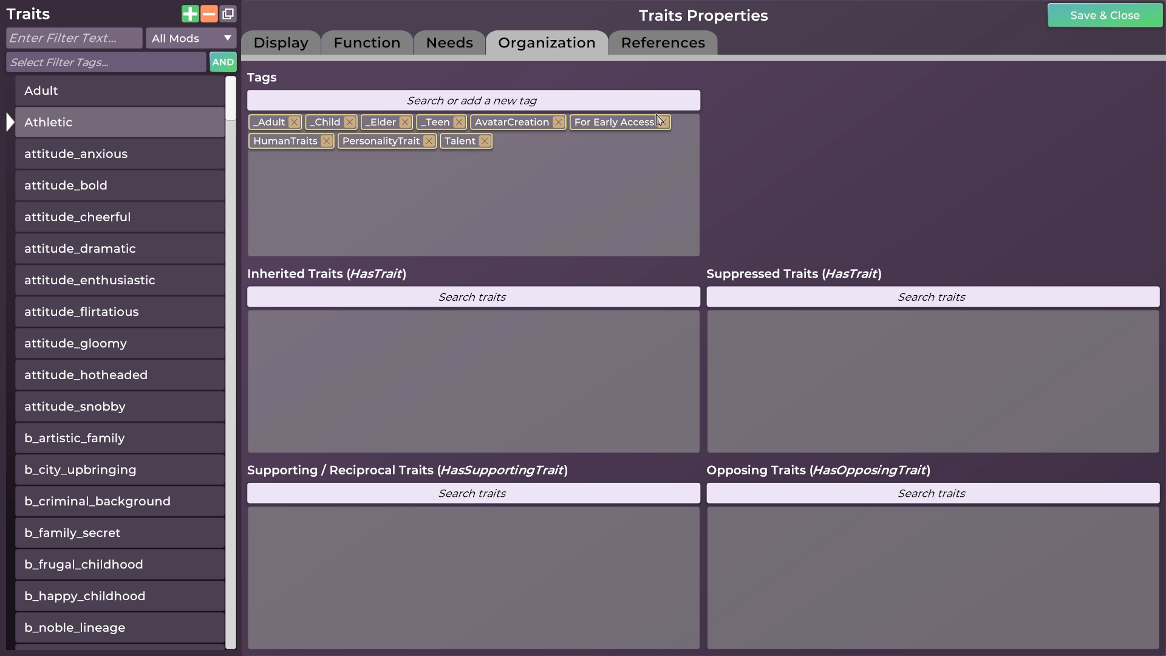1166x656 pixels.
Task: Click Save & Close button
Action: tap(1105, 15)
